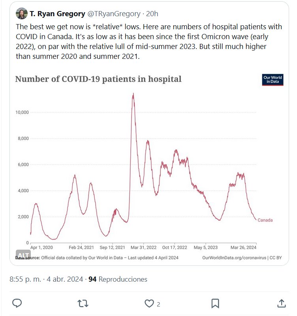The width and height of the screenshot is (297, 316).
Task: Click T. Ryan Gregory's profile avatar
Action: [x=21, y=14]
